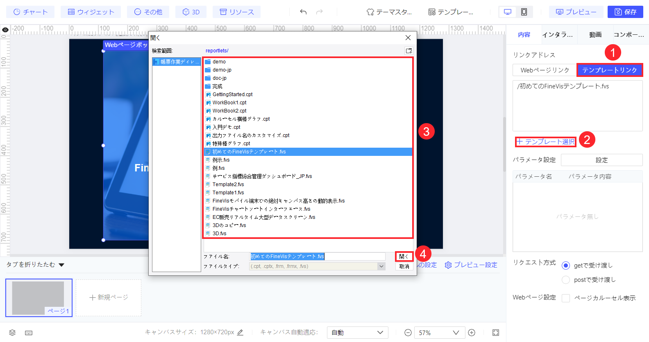The height and width of the screenshot is (342, 649).
Task: Edit canvas size pencil icon
Action: [240, 332]
